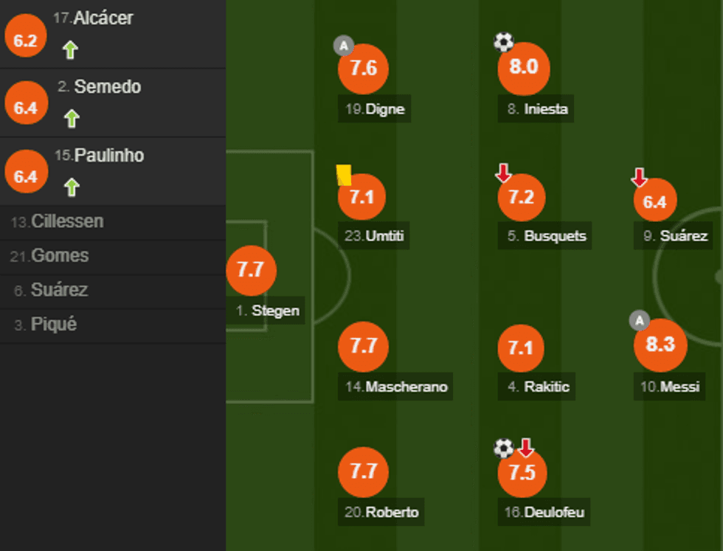The height and width of the screenshot is (551, 723).
Task: Click the assist badge above Messi
Action: (x=639, y=321)
